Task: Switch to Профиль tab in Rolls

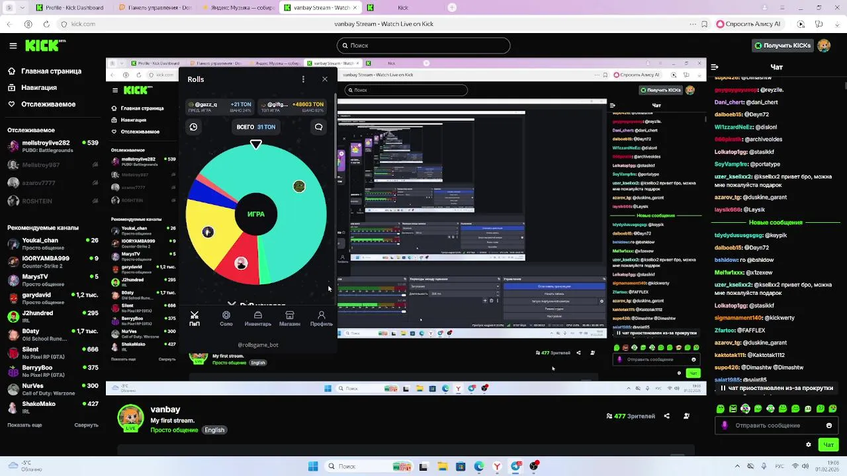Action: tap(322, 319)
